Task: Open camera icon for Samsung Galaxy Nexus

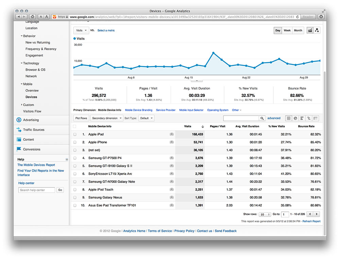Action: coord(171,197)
